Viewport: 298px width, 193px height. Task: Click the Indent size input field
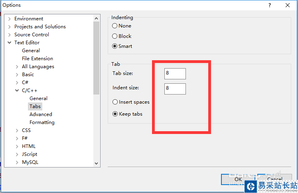coord(175,89)
